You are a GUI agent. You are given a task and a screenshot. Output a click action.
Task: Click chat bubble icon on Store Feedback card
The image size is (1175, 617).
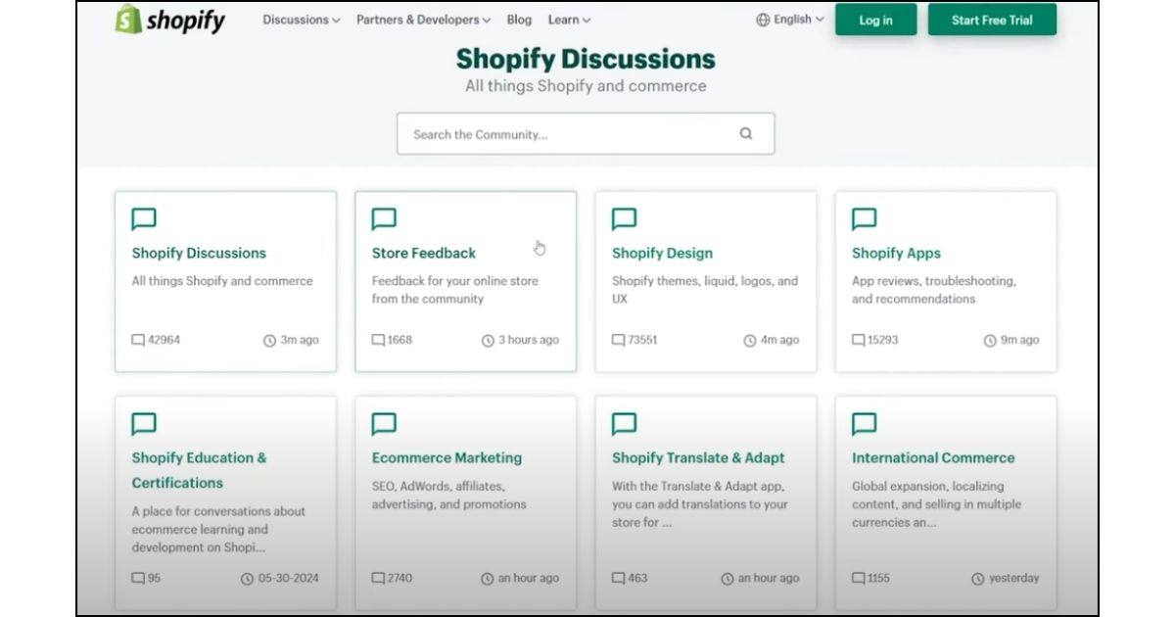(x=384, y=219)
